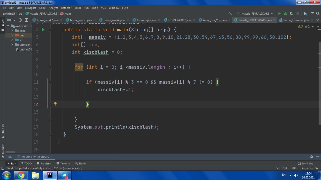The height and width of the screenshot is (180, 321).
Task: Jump to the next highlighted error arrow
Action: pos(318,26)
